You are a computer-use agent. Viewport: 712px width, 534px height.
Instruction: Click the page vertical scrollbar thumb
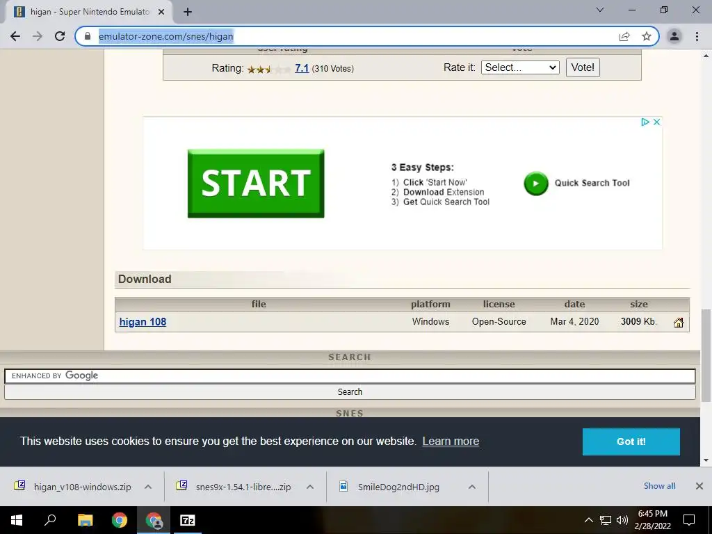click(706, 355)
